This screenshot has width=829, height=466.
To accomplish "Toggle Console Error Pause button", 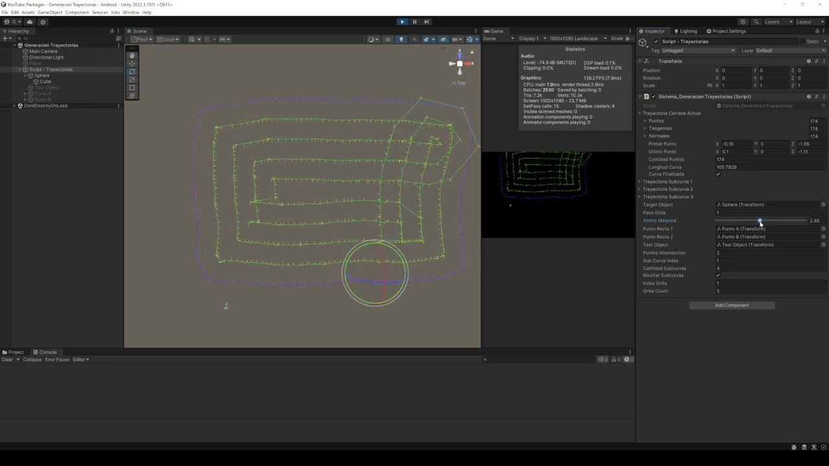I will tap(57, 359).
